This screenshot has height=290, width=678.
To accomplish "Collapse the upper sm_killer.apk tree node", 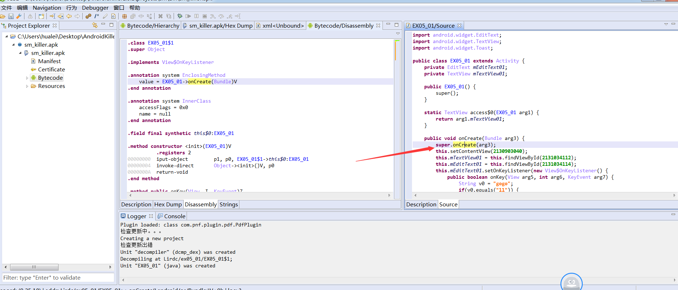I will [x=13, y=45].
